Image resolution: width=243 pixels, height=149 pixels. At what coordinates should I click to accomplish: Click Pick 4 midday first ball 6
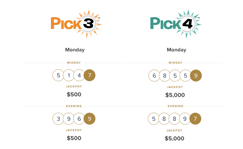[x=154, y=76]
